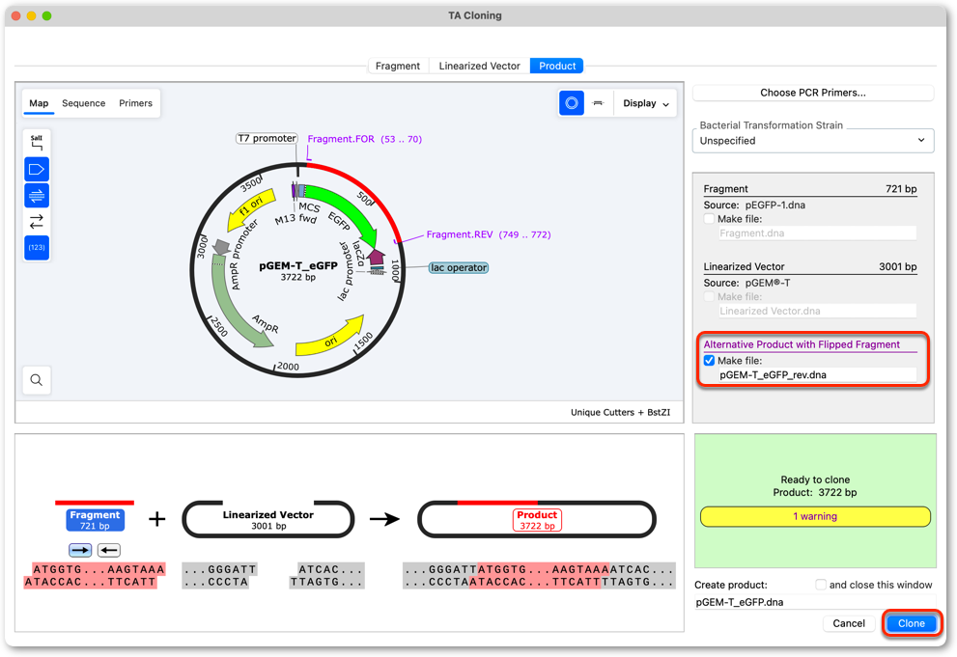Edit the pGEM-T_eGFP.dna product name field
The image size is (957, 657).
[x=815, y=602]
